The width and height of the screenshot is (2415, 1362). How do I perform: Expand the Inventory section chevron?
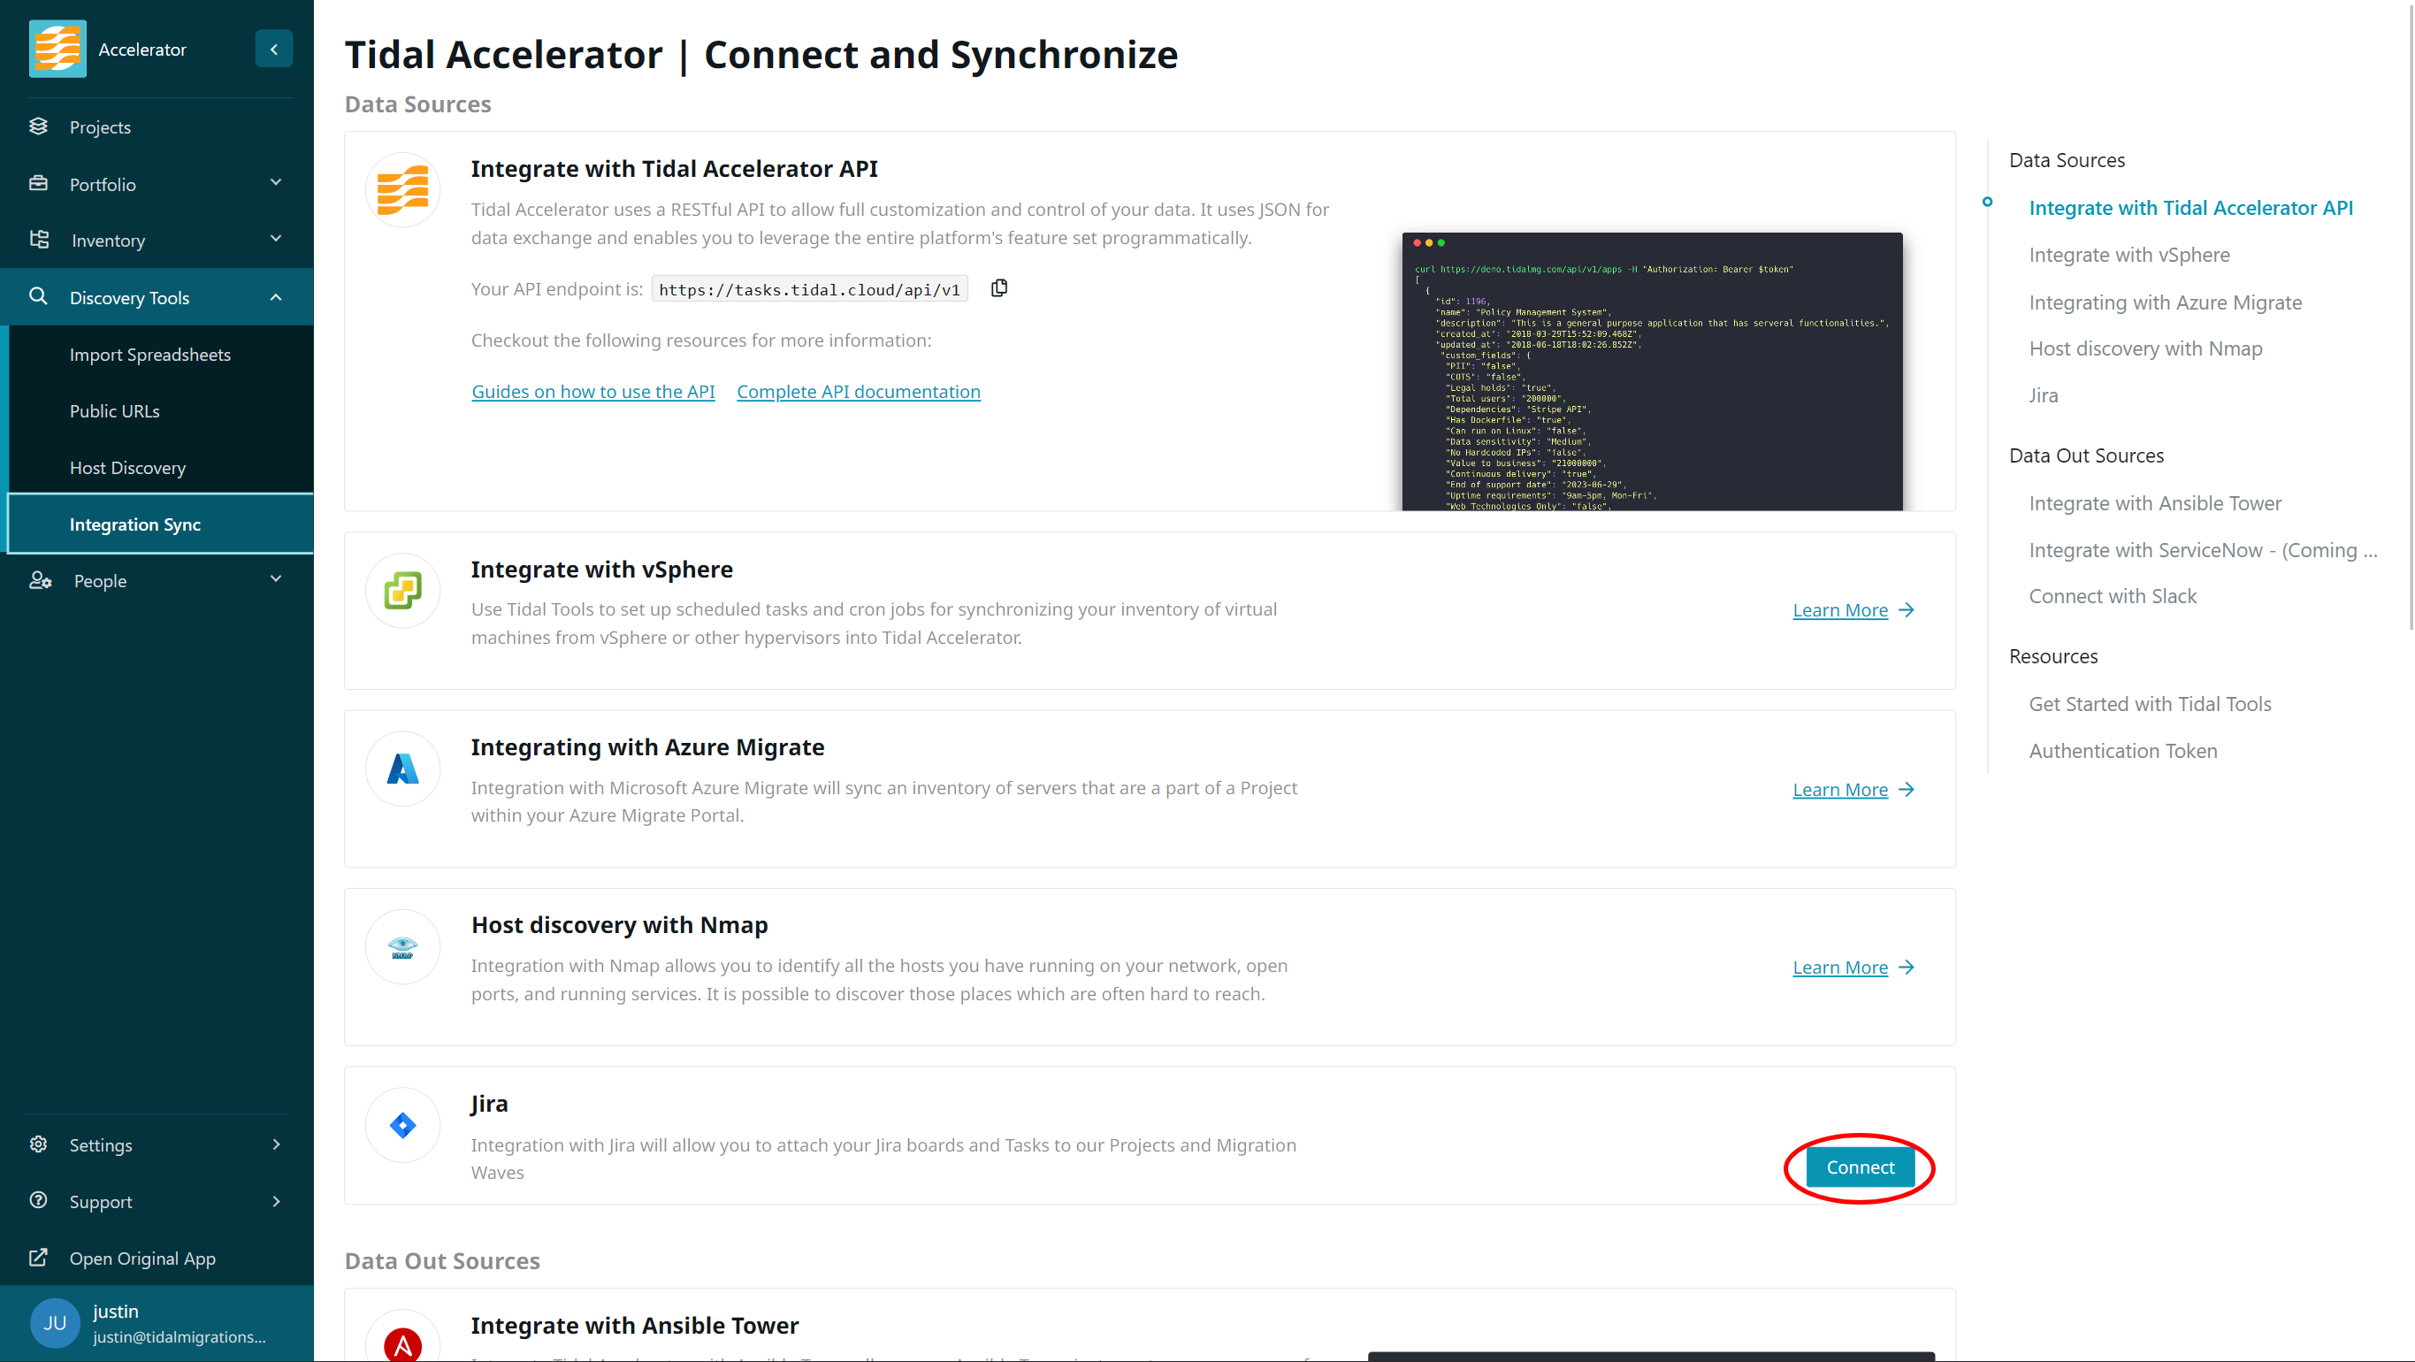[x=276, y=239]
